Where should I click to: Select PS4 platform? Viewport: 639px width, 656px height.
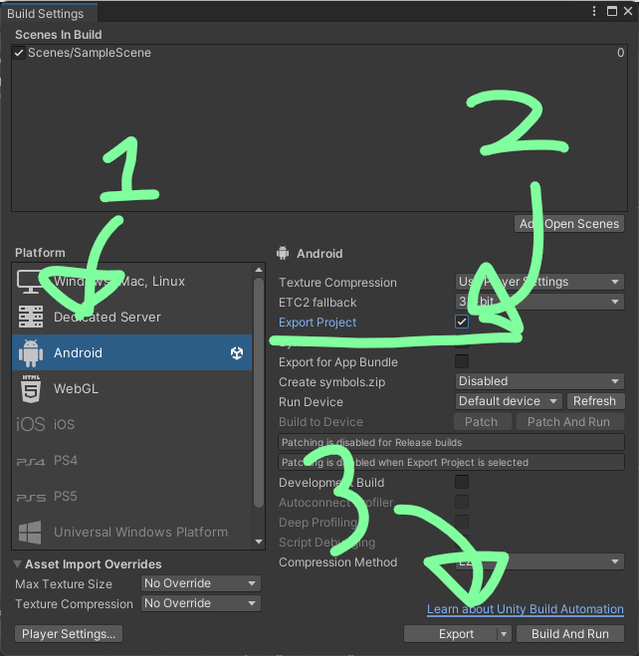pos(131,460)
